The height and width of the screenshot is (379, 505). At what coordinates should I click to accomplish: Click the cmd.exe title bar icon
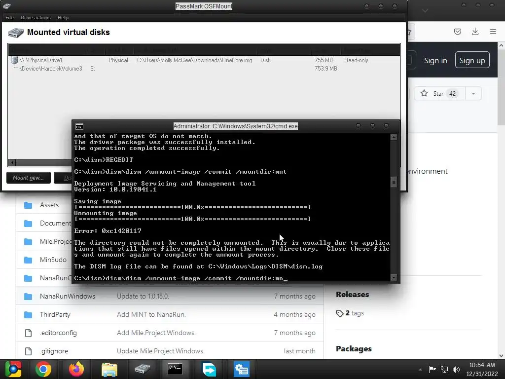tap(79, 126)
